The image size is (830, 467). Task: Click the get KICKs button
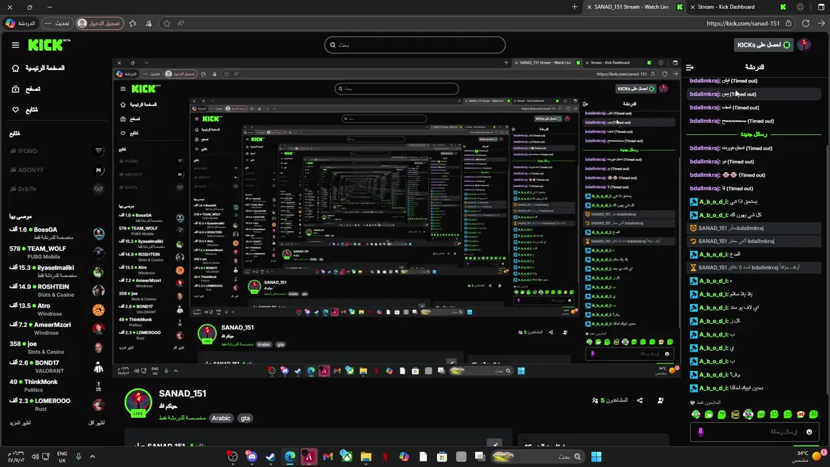click(764, 45)
